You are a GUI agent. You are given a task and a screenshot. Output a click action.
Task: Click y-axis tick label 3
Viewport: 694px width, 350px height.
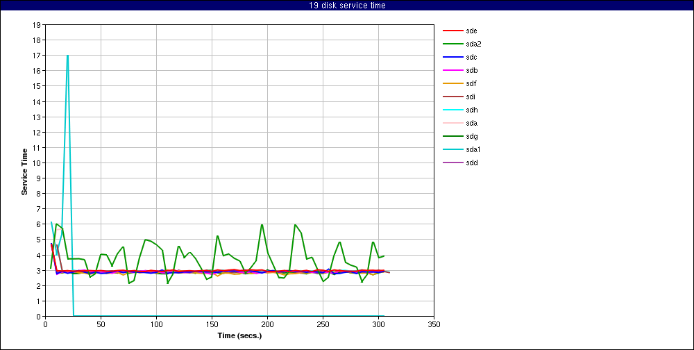point(39,270)
